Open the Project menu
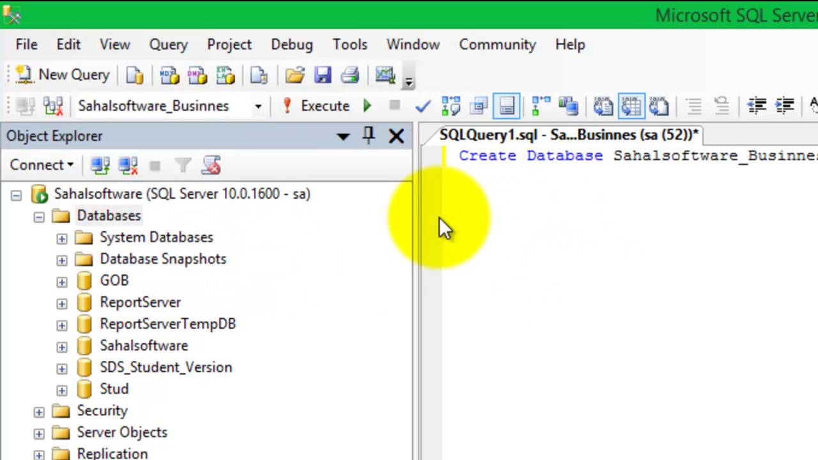The image size is (818, 460). point(229,45)
